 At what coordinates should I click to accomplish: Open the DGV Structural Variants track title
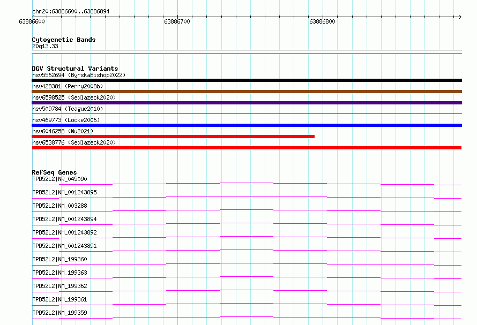coord(75,69)
